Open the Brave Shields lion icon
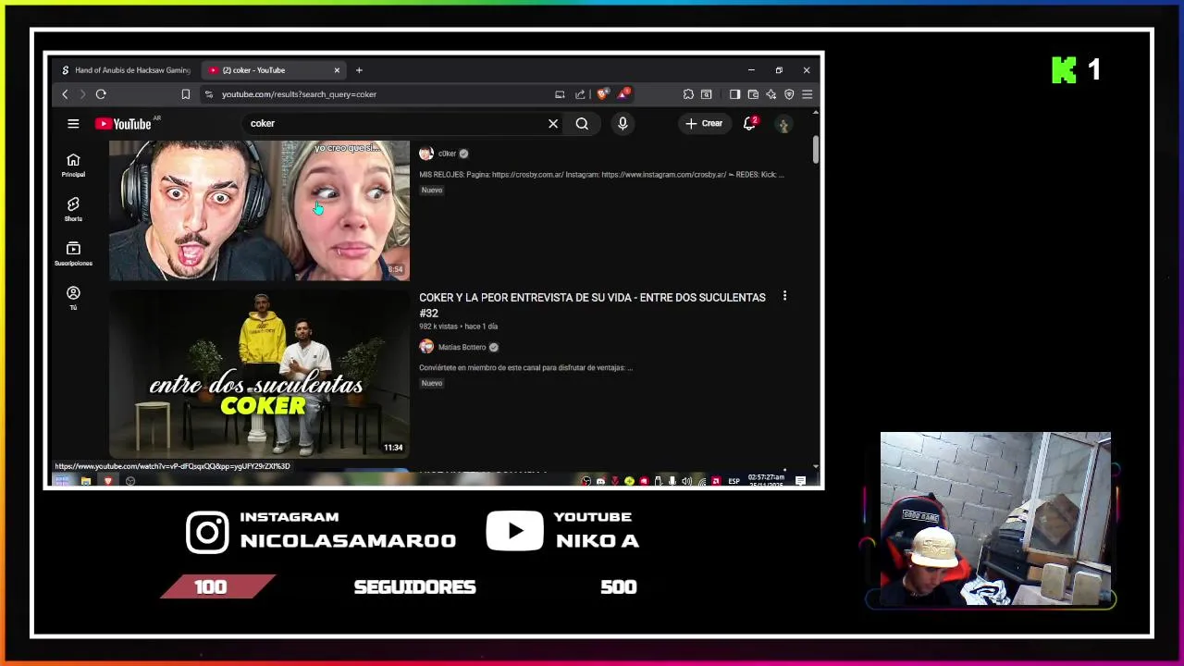This screenshot has width=1184, height=666. click(602, 94)
